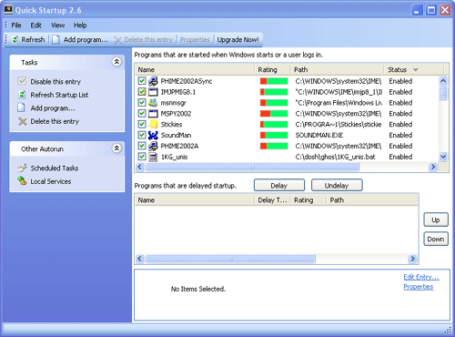Click the Delay button

pos(279,185)
